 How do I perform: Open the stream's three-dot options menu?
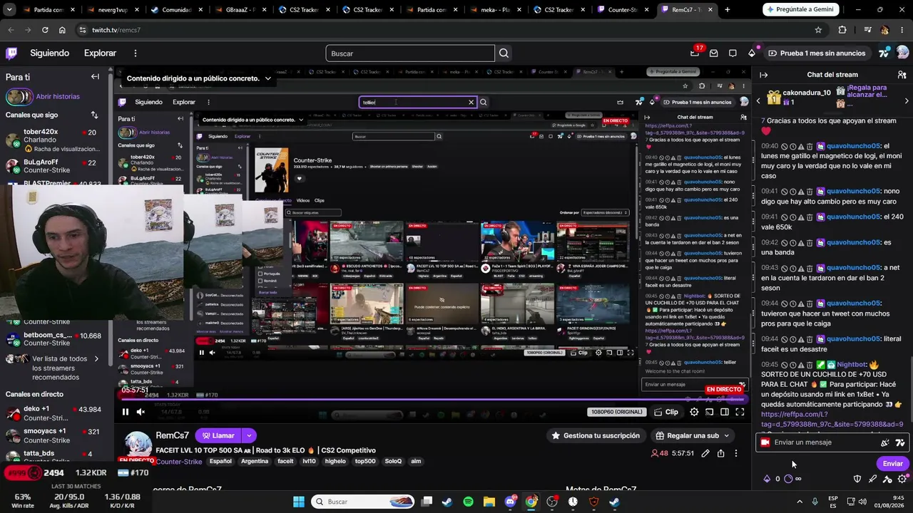pyautogui.click(x=736, y=453)
